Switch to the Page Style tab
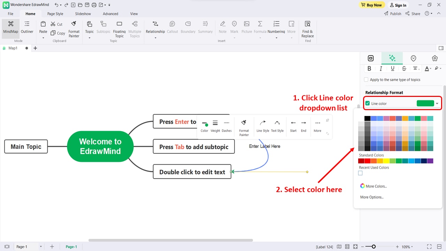This screenshot has width=446, height=251. click(55, 14)
